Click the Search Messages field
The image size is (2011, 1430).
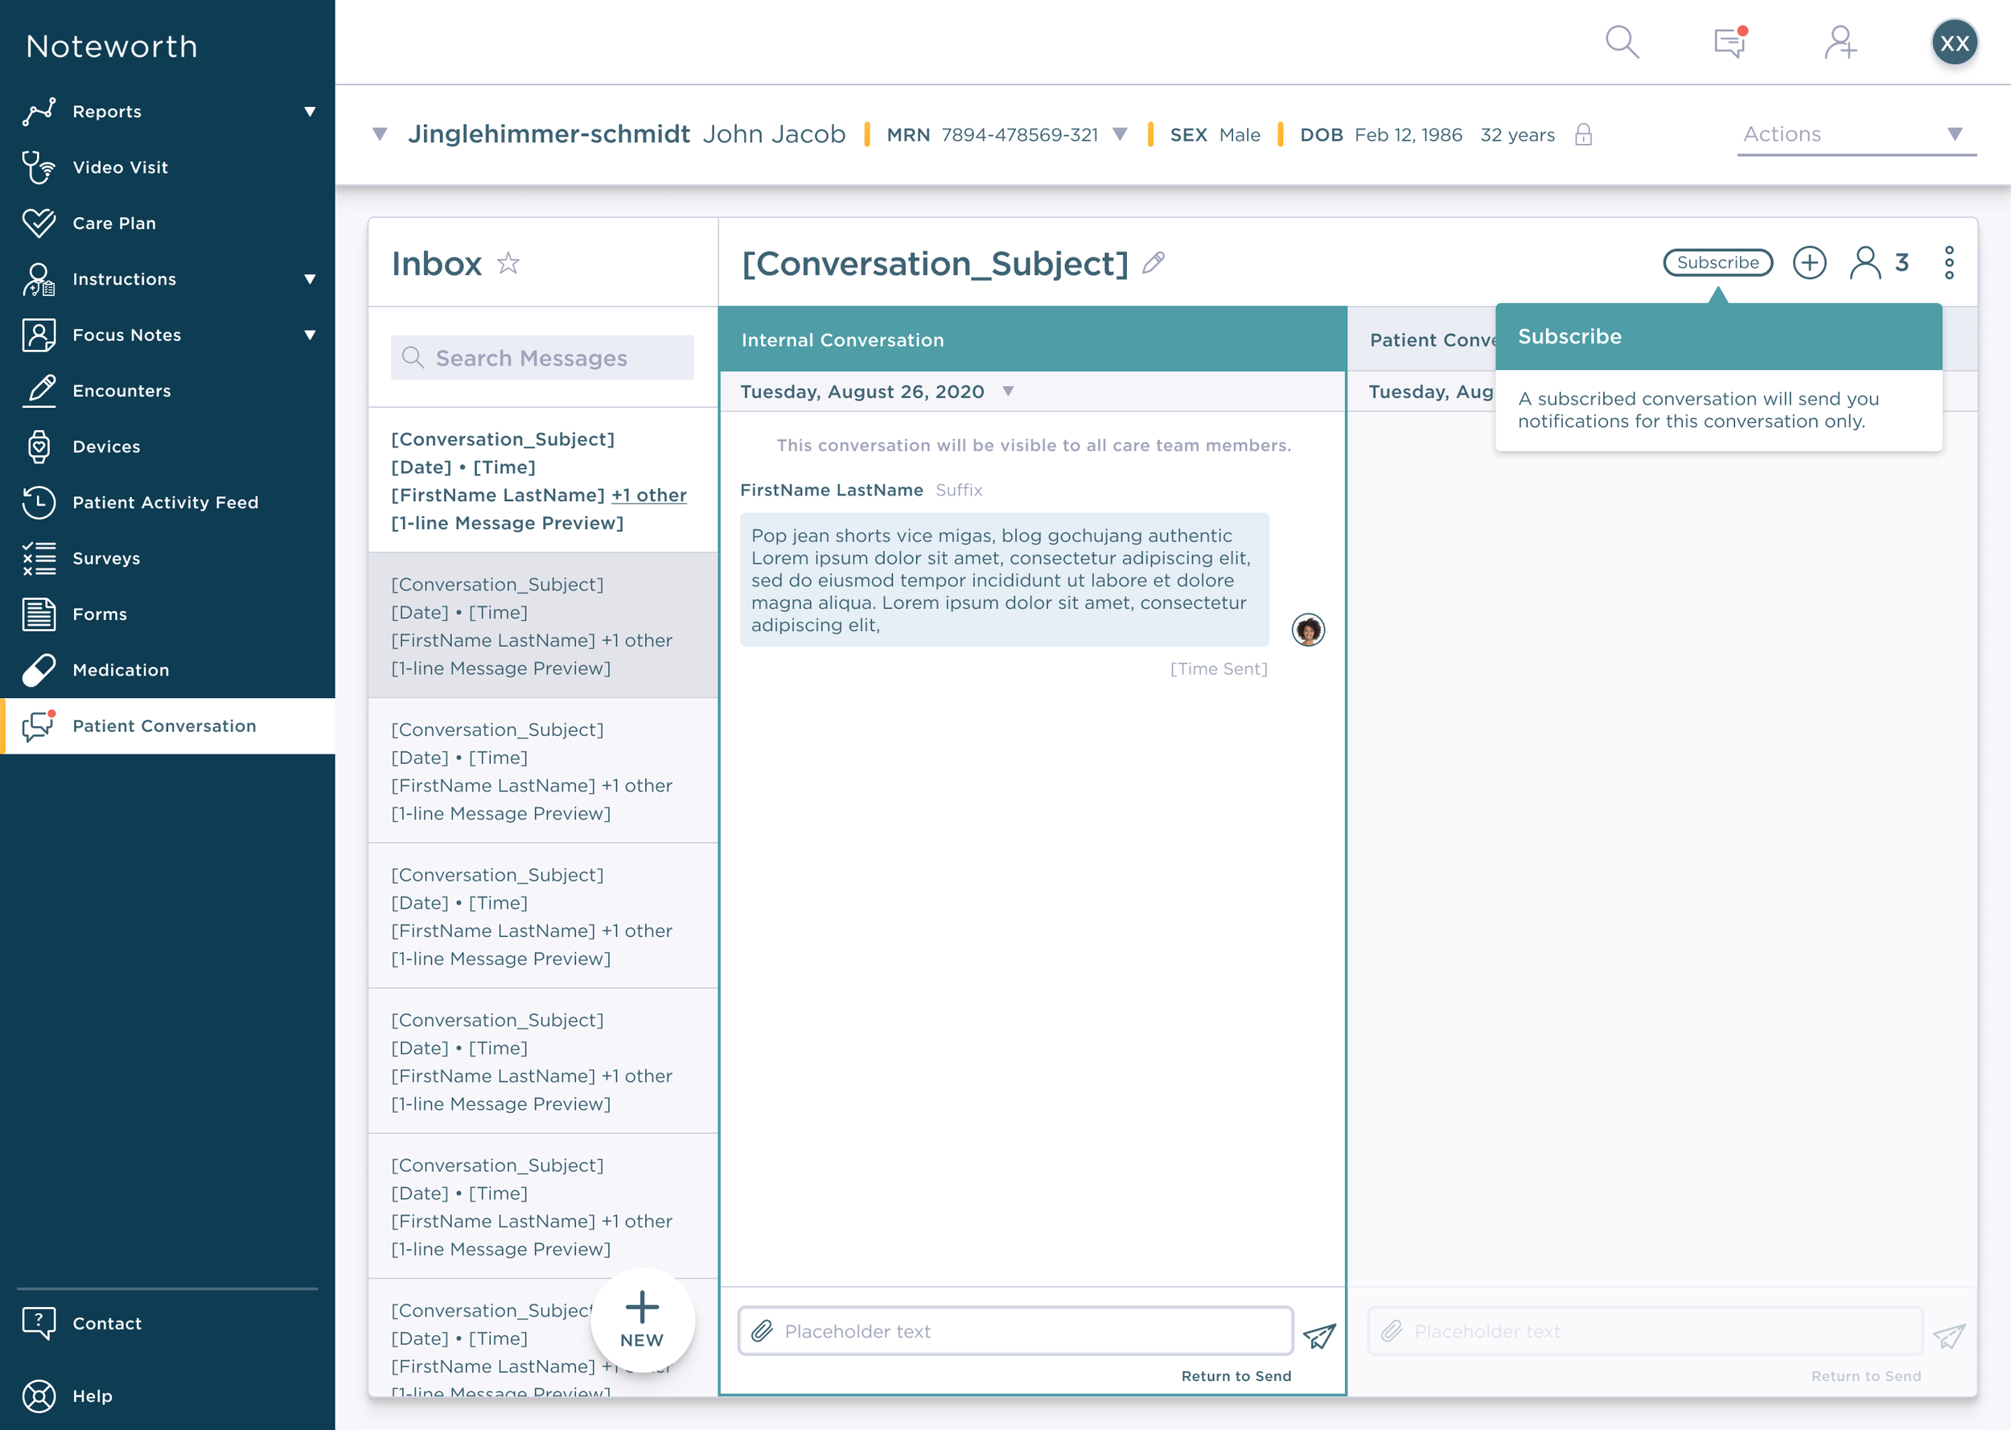542,357
